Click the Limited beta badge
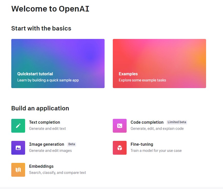 pos(177,122)
